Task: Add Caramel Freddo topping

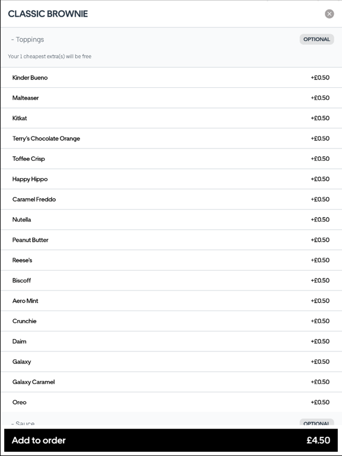Action: [x=171, y=199]
